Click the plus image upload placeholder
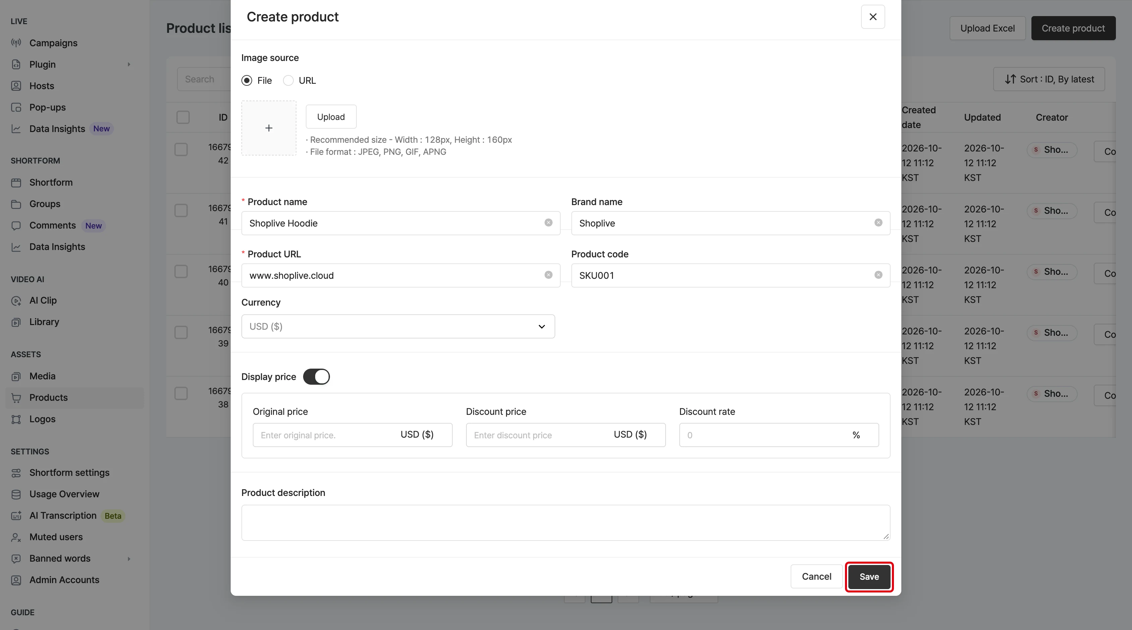 269,128
